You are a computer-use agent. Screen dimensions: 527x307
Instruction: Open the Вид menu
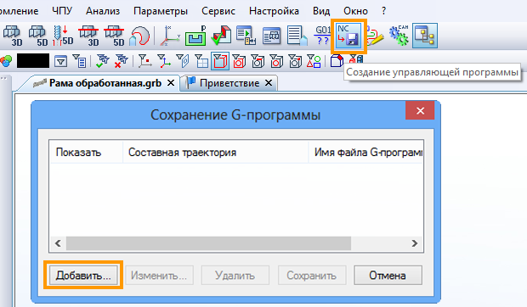(x=321, y=11)
